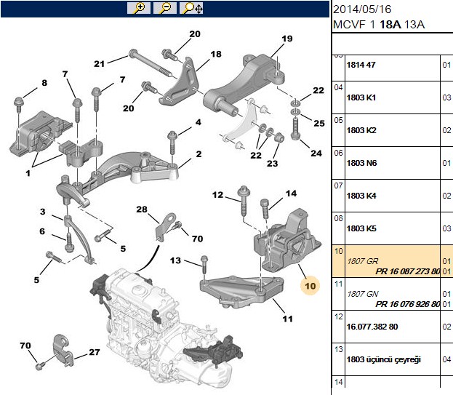Click part 1807 GN entry
Viewport: 453px width, 395px height.
pyautogui.click(x=363, y=294)
